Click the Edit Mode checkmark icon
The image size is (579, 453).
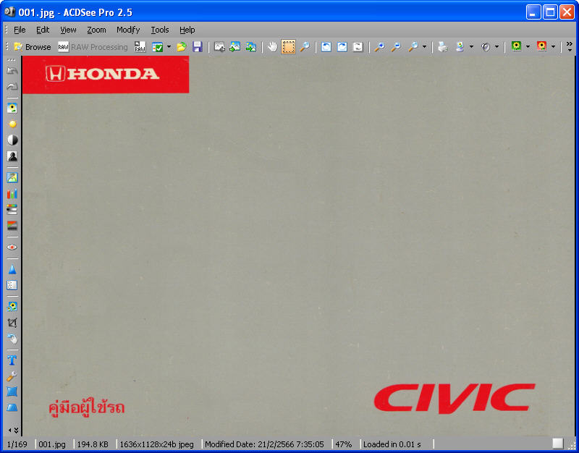158,47
